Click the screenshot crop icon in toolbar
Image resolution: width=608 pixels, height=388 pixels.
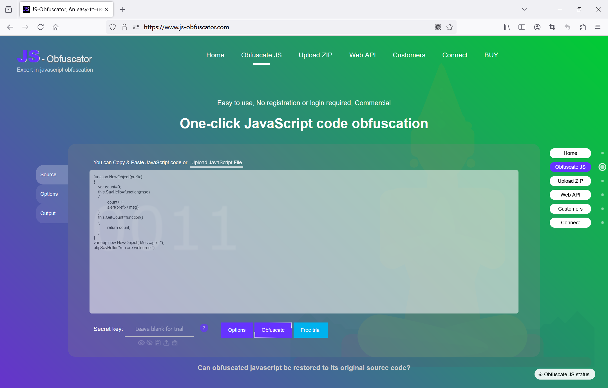pos(552,27)
